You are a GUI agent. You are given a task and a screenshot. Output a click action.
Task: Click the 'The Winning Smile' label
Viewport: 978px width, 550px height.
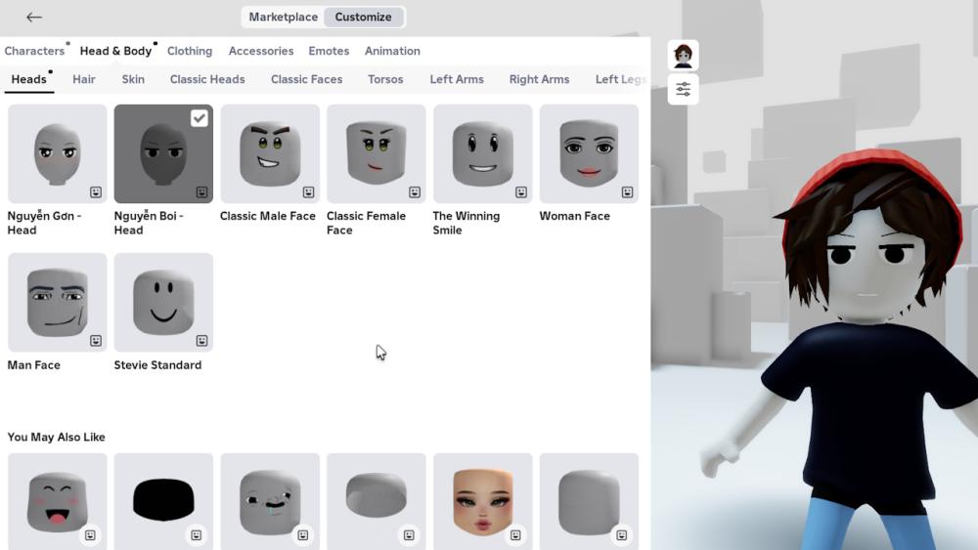click(x=466, y=223)
